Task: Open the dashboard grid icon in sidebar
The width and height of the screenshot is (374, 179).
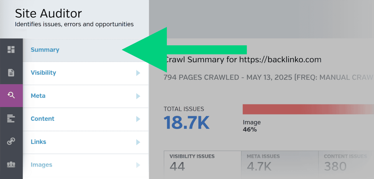Action: pos(11,49)
